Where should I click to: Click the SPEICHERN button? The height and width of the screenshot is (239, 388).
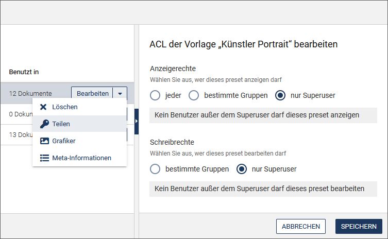(x=359, y=227)
